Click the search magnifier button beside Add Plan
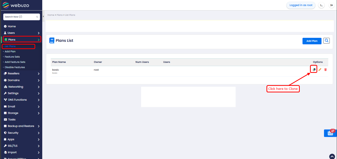This screenshot has width=337, height=159. click(326, 41)
